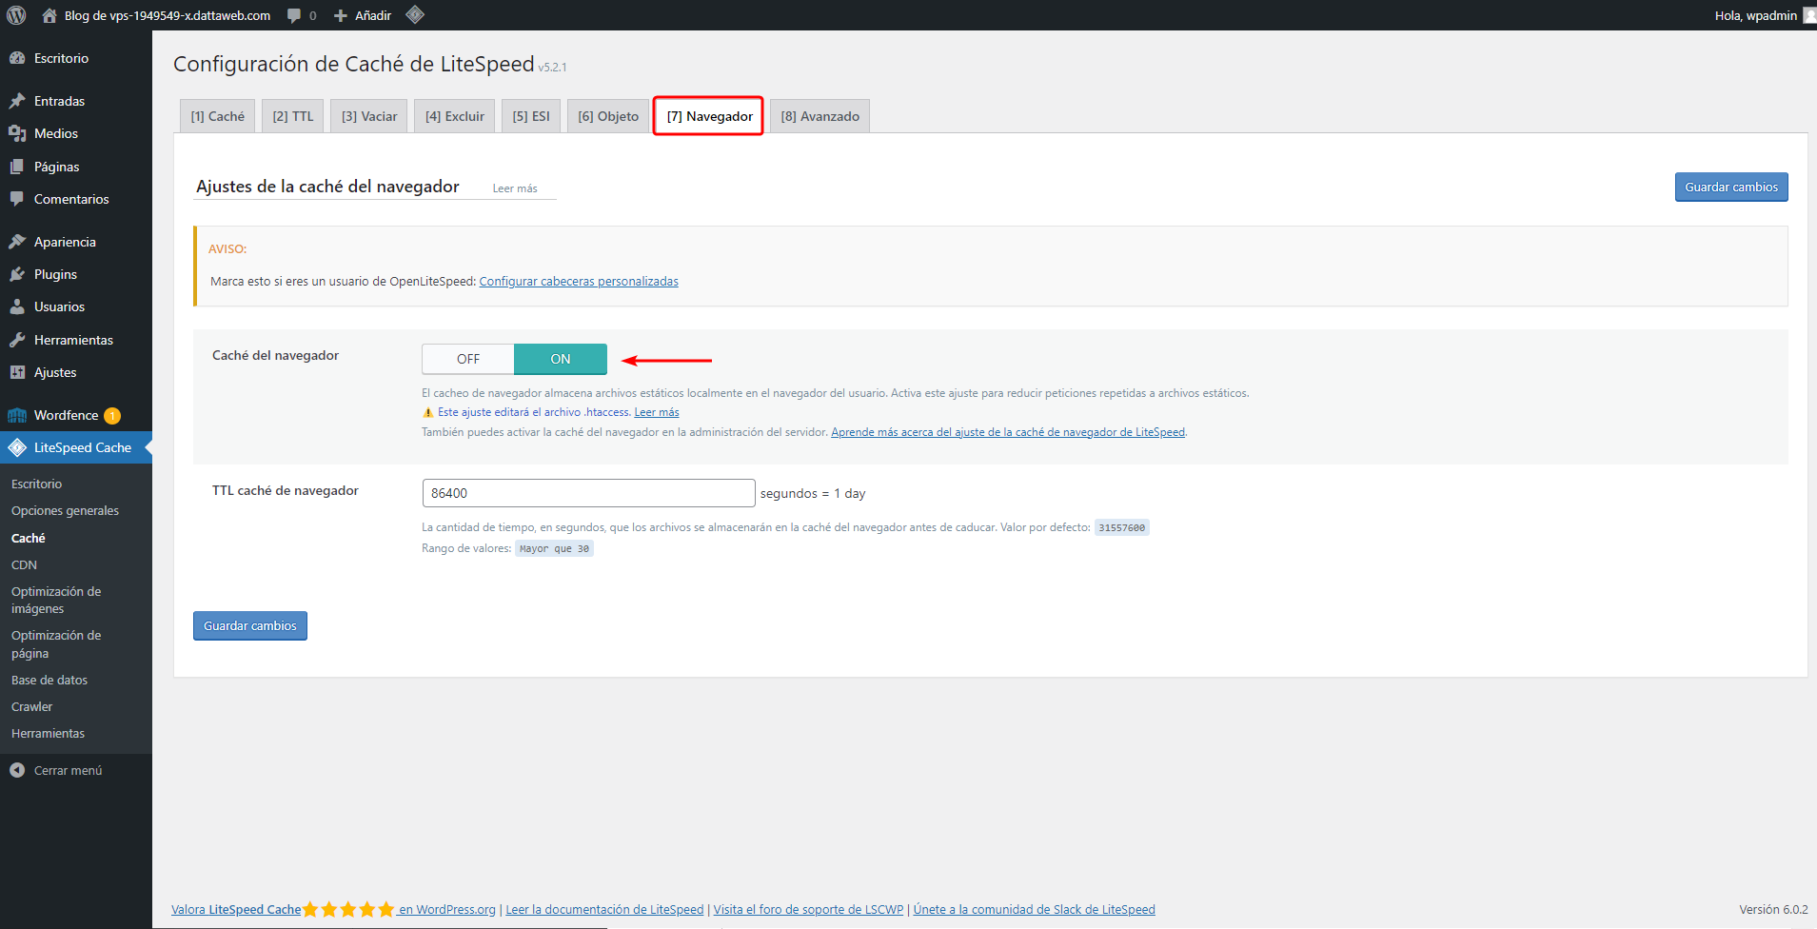Click Escritorio dashboard icon in sidebar
The width and height of the screenshot is (1817, 929).
(17, 58)
